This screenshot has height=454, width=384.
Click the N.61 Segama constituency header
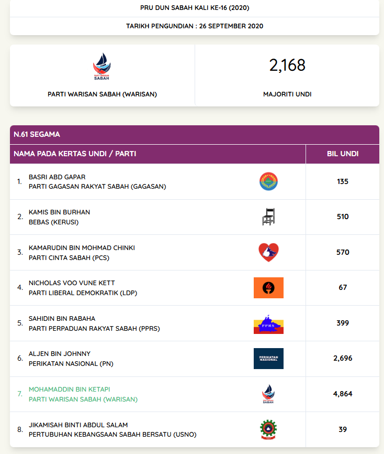[37, 134]
